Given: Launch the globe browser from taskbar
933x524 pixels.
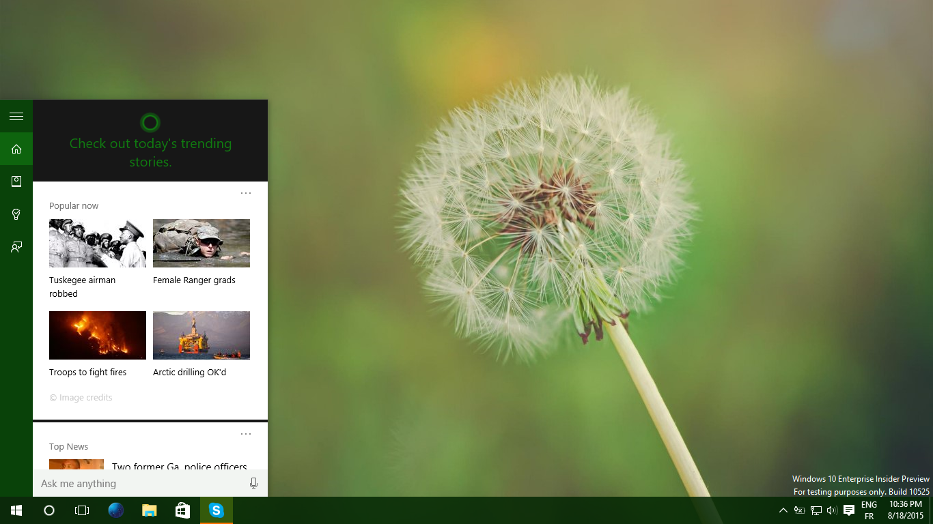Looking at the screenshot, I should (x=116, y=510).
